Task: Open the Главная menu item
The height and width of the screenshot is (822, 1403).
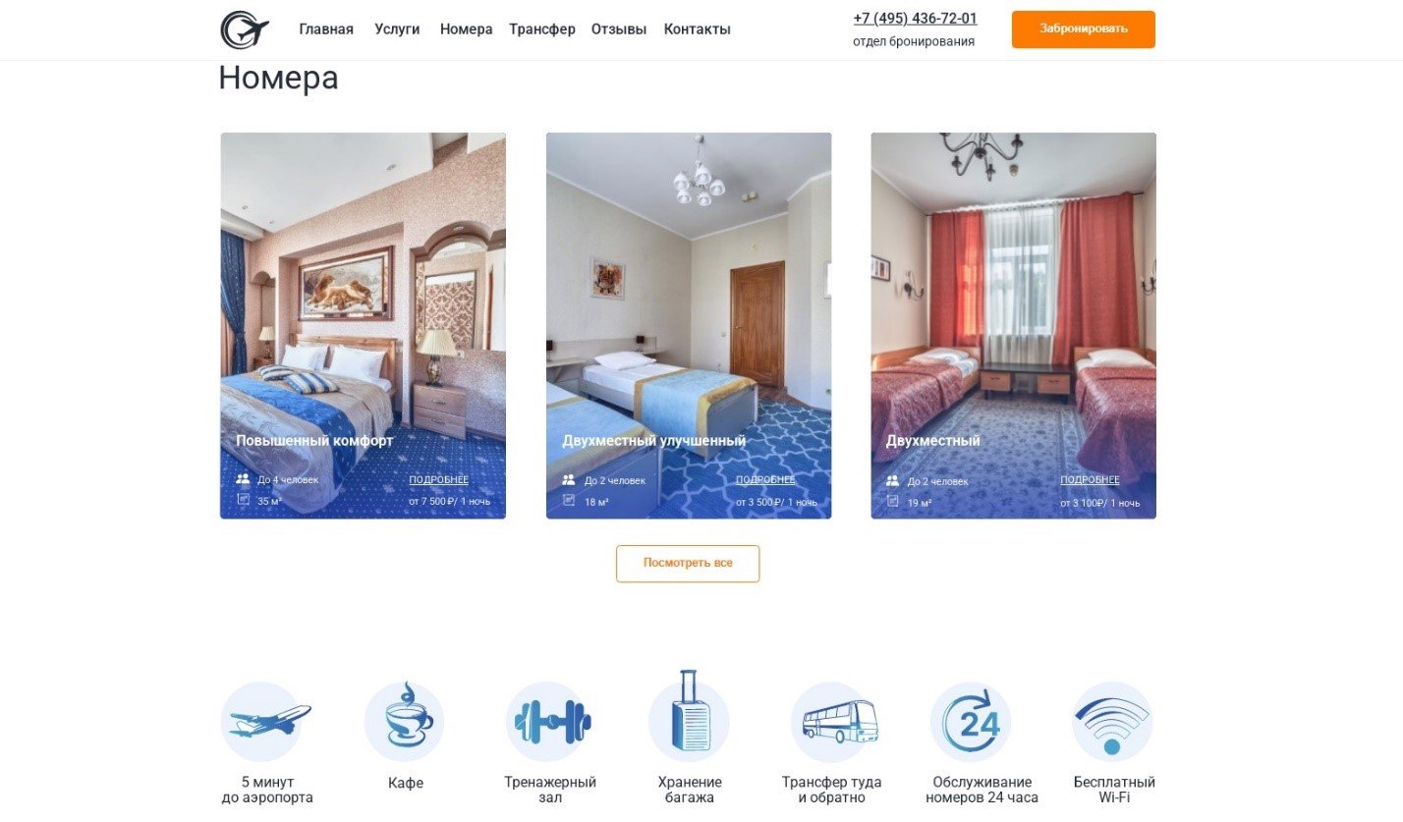Action: click(326, 29)
